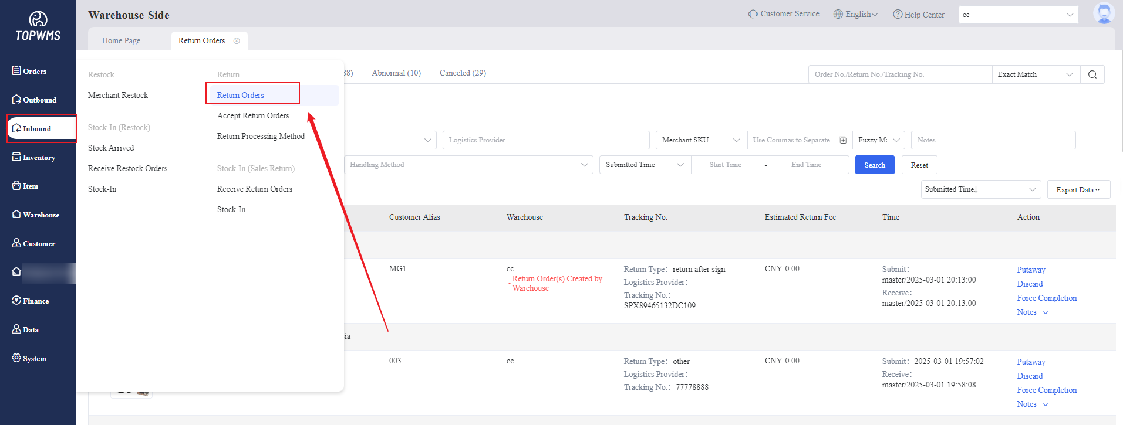Click the Logistics Provider input field
Viewport: 1123px width, 425px height.
(545, 140)
